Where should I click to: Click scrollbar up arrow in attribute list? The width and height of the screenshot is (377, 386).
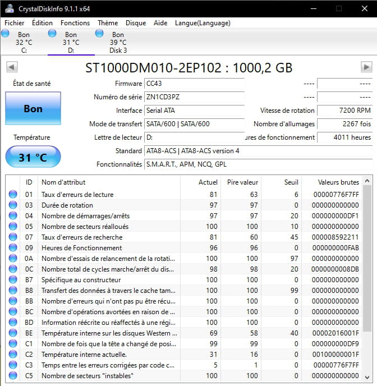tap(367, 181)
